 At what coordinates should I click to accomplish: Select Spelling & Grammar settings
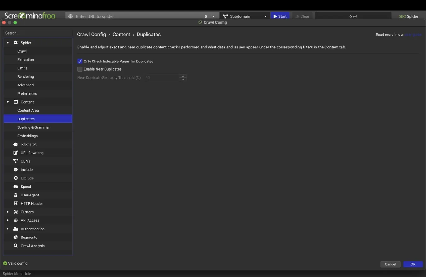(34, 127)
